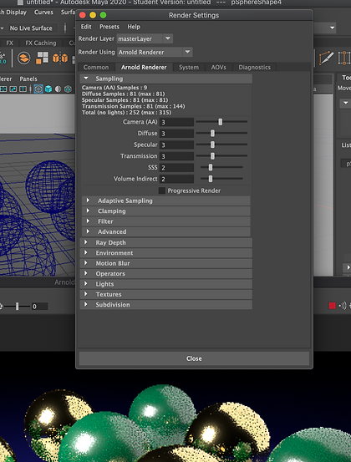
Task: Click the Specular value field
Action: click(x=176, y=145)
